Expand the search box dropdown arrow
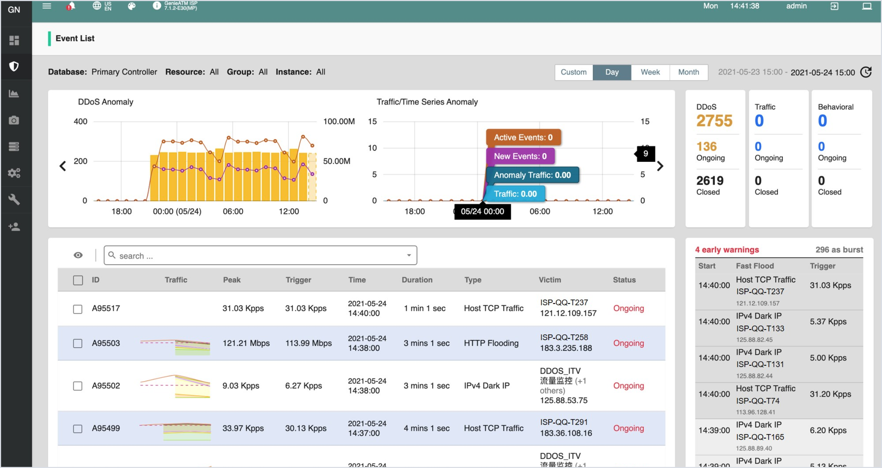This screenshot has height=468, width=882. [x=409, y=255]
